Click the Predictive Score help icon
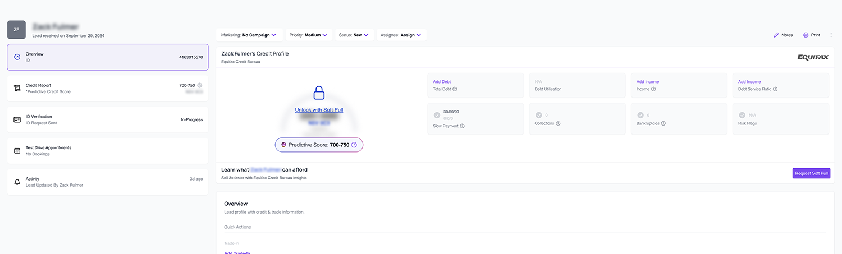This screenshot has width=842, height=254. [x=354, y=145]
